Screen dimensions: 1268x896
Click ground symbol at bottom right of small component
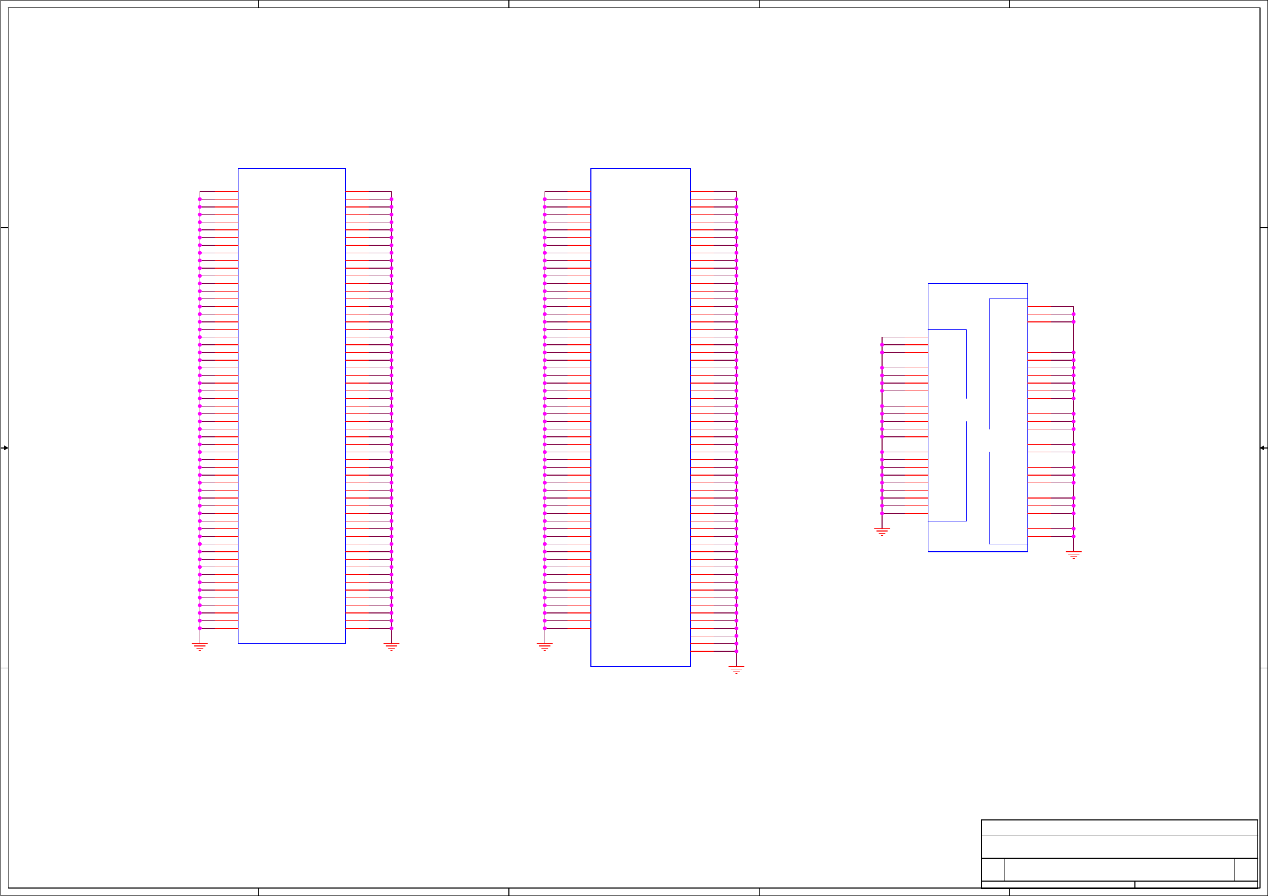click(x=1074, y=555)
